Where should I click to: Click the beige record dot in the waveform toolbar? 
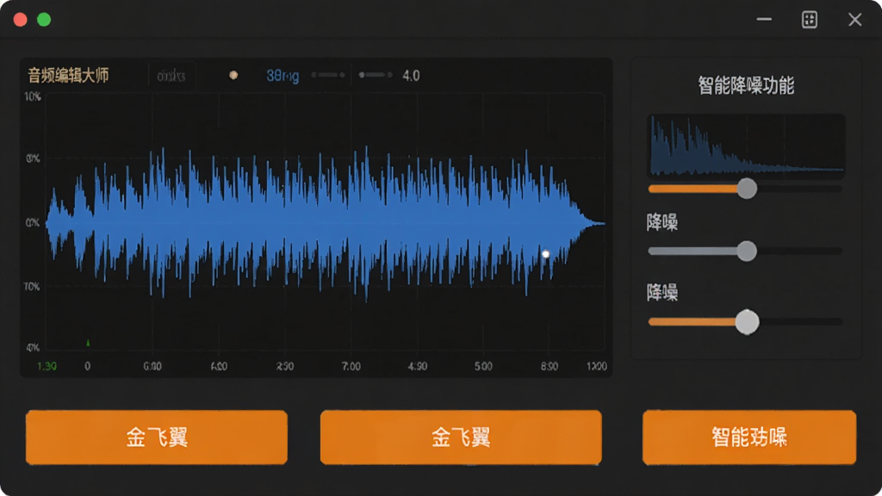tap(233, 75)
